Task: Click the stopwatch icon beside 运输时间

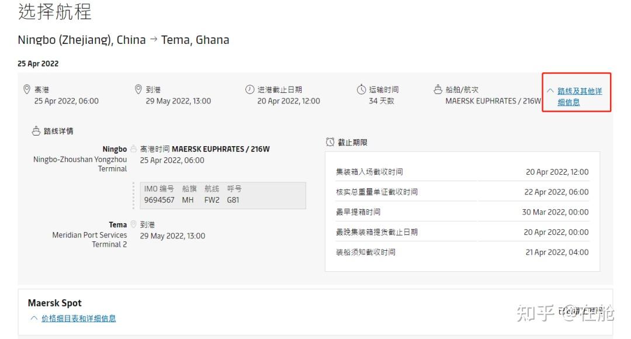Action: pos(362,89)
